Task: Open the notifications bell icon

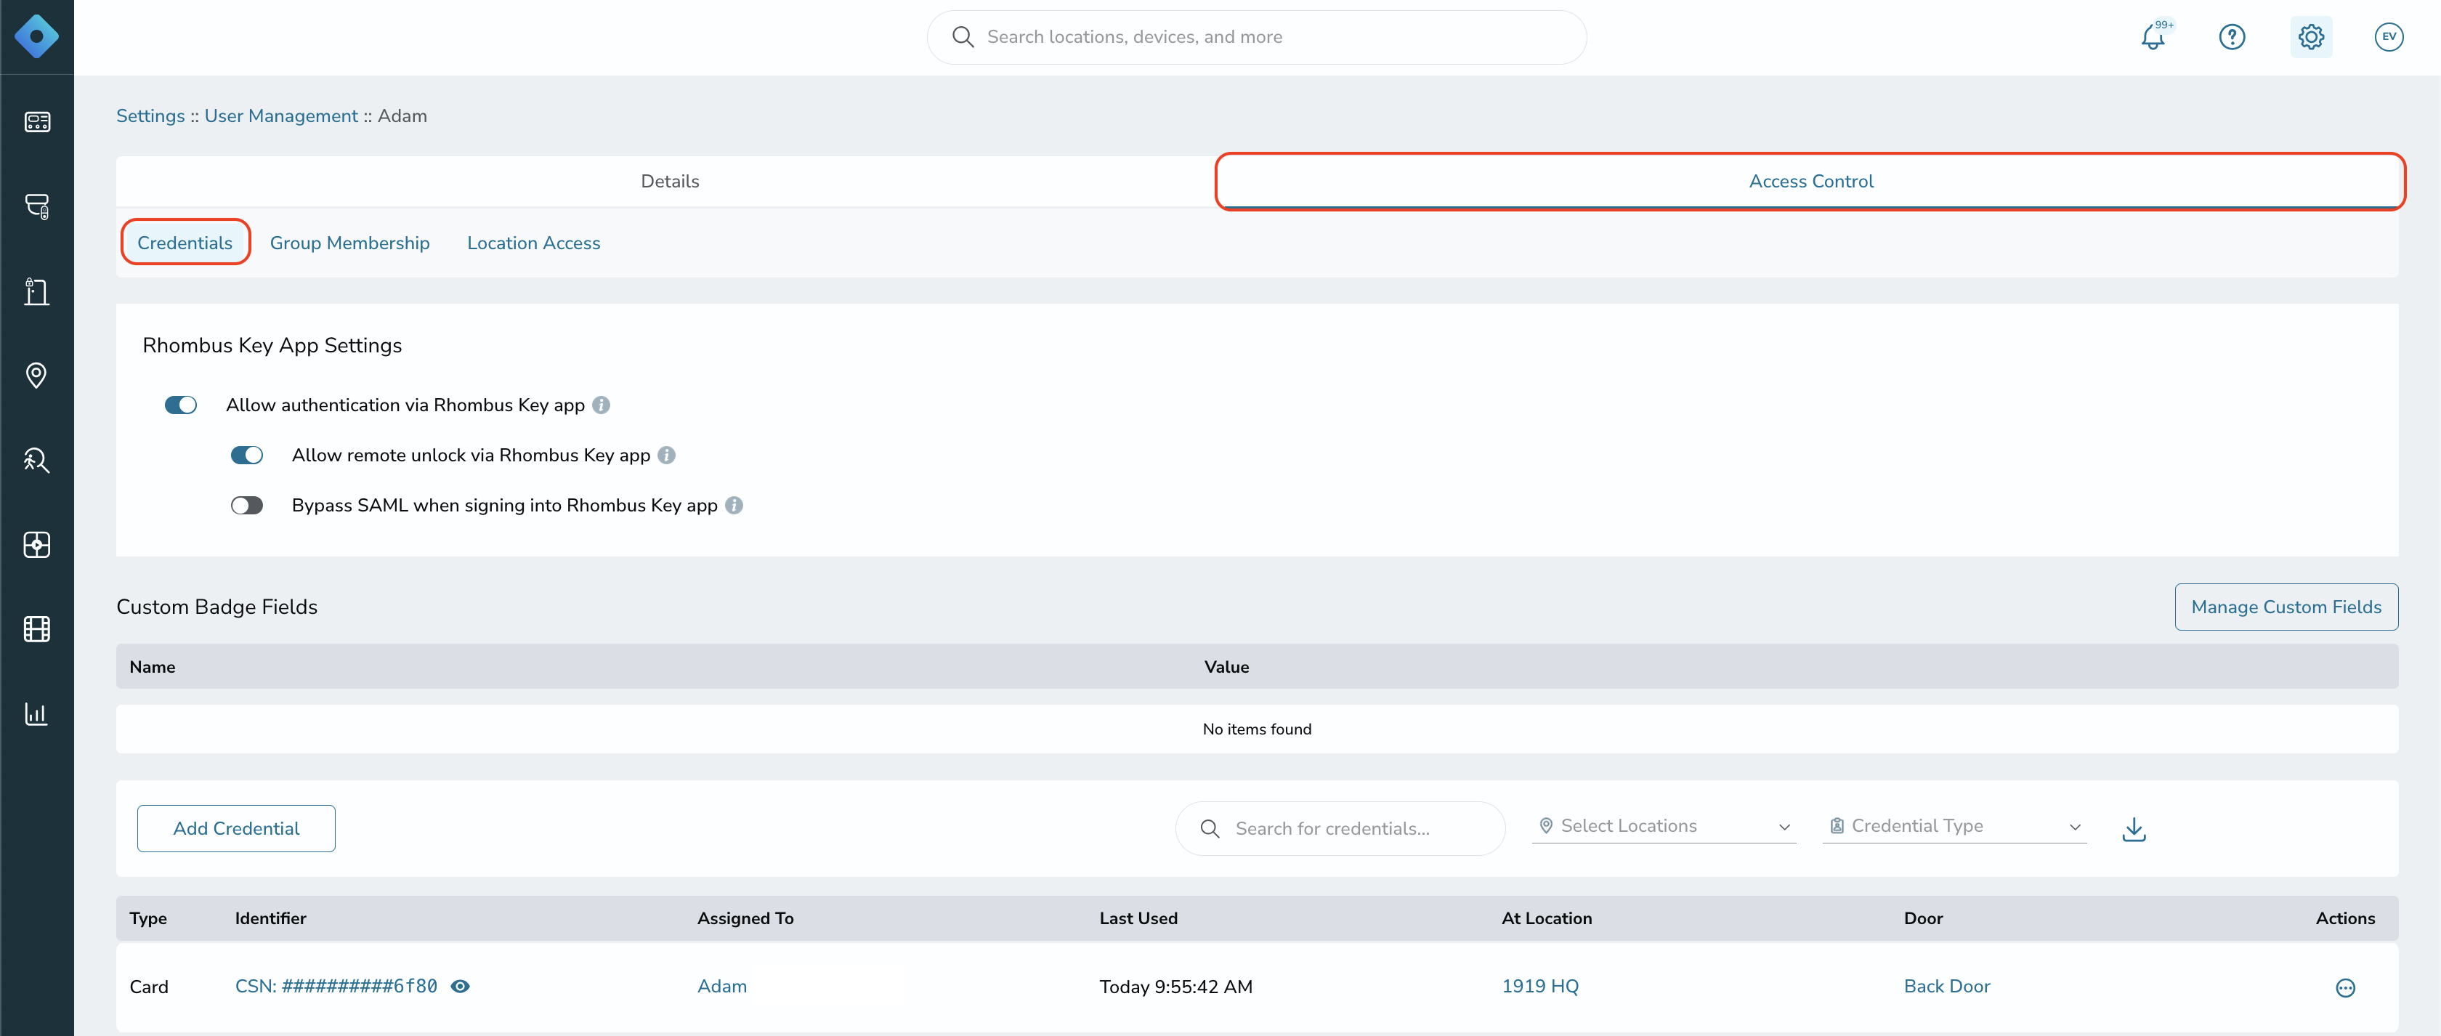Action: [x=2153, y=37]
